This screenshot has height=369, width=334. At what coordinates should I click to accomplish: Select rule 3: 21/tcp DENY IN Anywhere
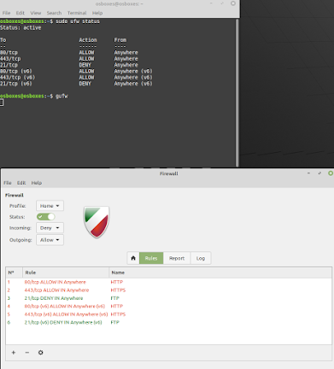tap(168, 298)
